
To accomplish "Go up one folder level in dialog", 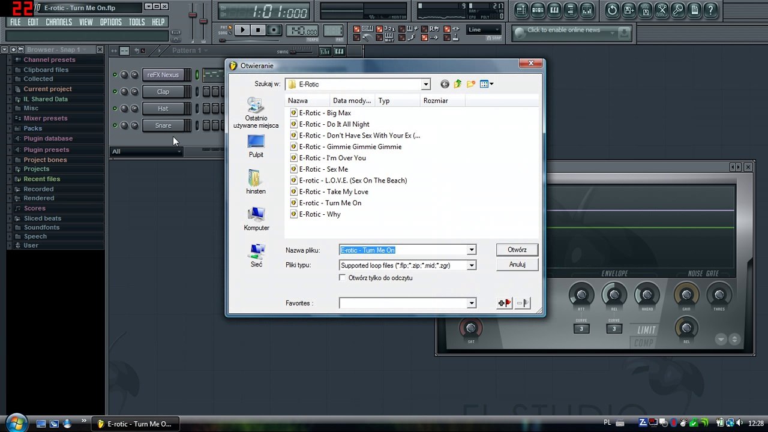I will [x=458, y=84].
